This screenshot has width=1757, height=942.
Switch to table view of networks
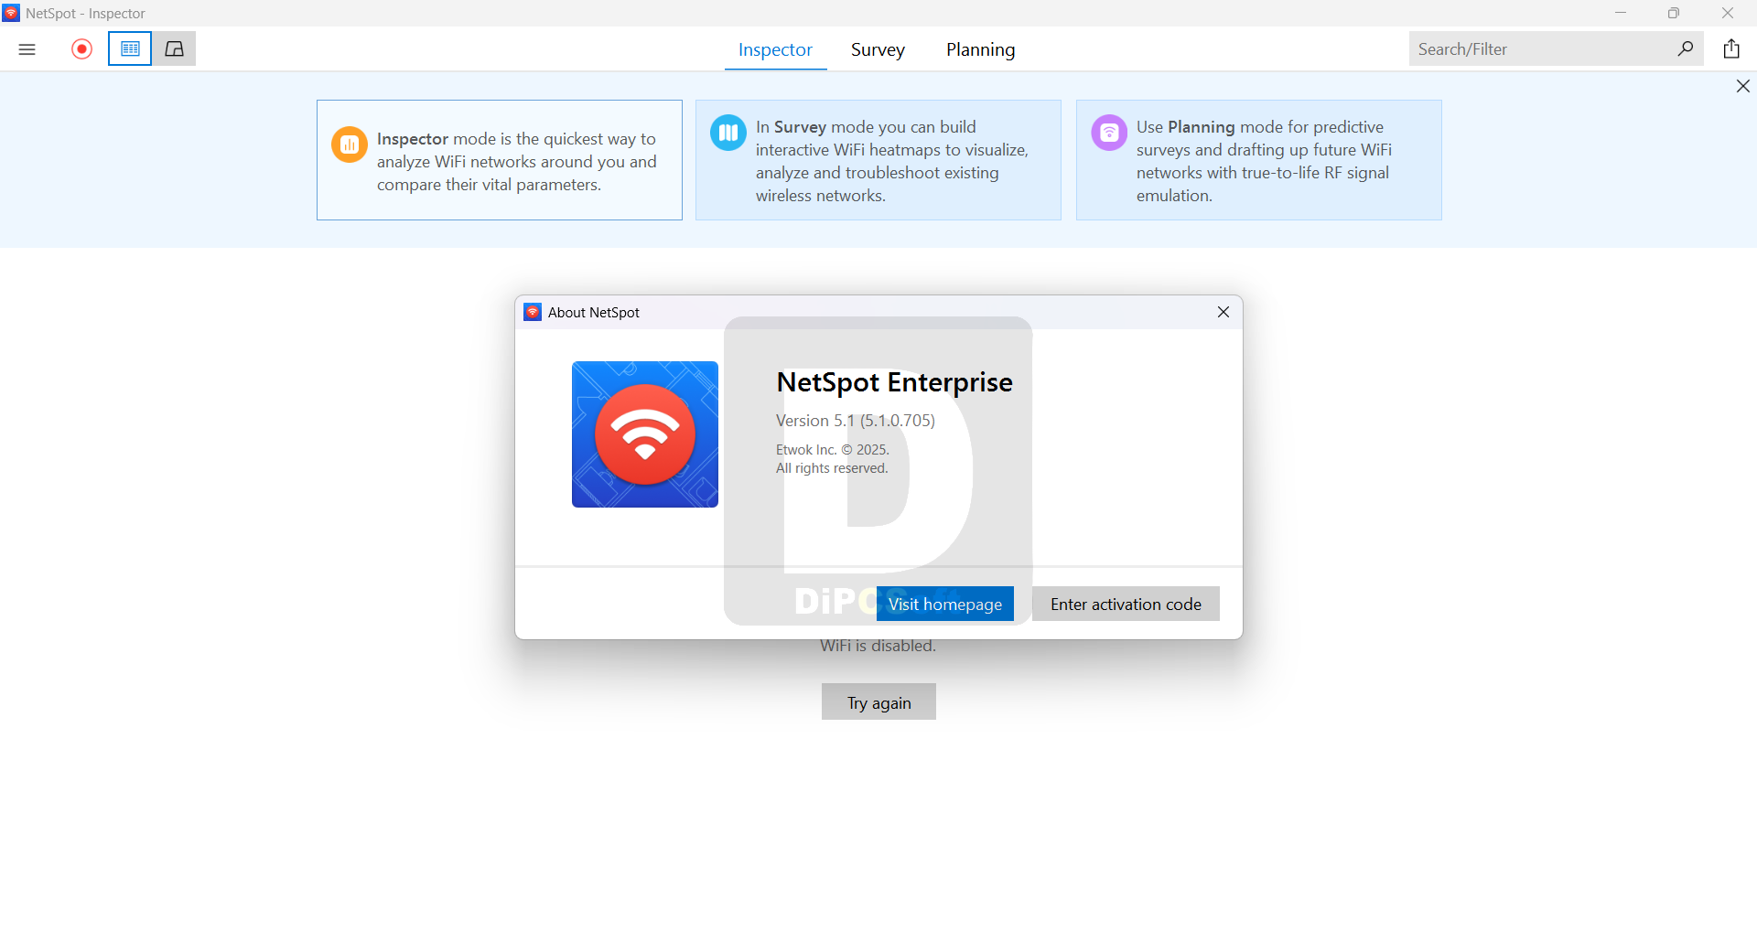[130, 49]
